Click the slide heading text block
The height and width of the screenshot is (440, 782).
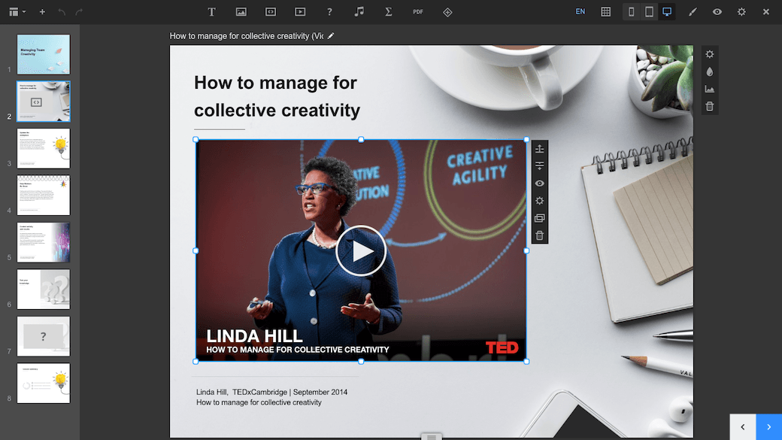pos(277,96)
